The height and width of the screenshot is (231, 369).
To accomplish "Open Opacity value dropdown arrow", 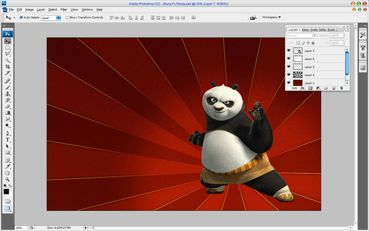I will point(342,36).
